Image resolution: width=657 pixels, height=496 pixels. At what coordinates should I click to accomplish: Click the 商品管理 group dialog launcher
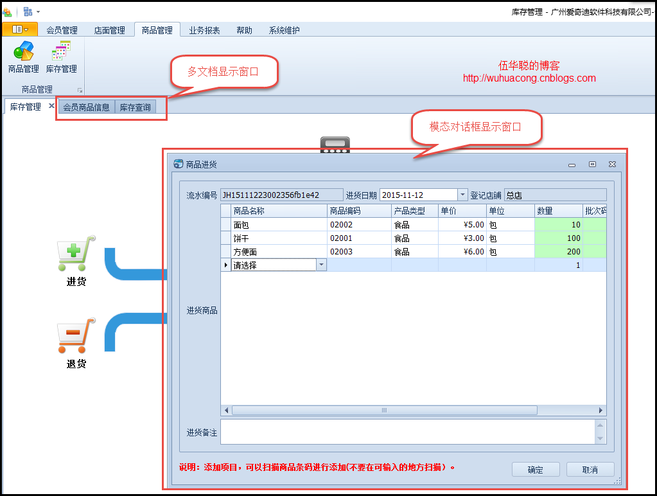(80, 90)
